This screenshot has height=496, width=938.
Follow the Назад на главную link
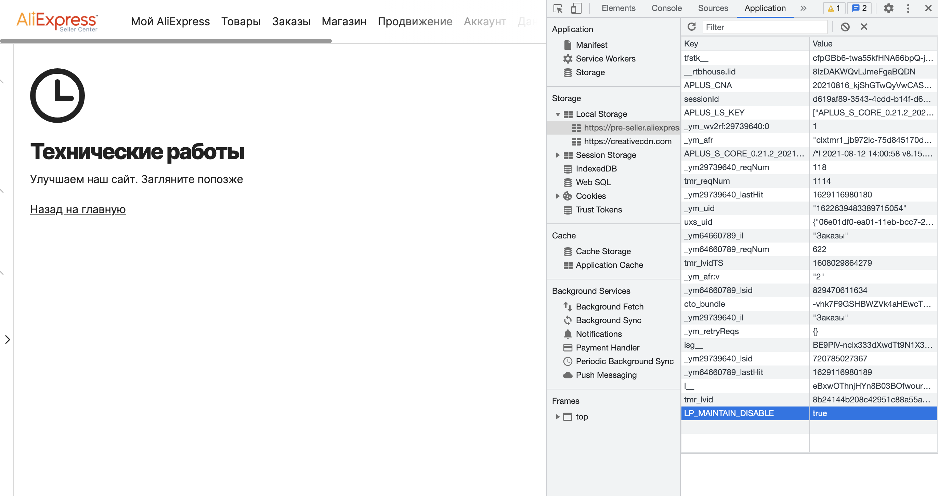point(78,209)
